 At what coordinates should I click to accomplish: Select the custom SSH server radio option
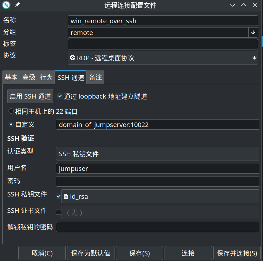click(11, 125)
